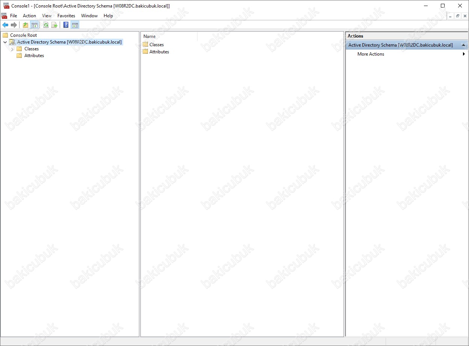
Task: Click the gray Forward arrow icon
Action: click(x=14, y=25)
